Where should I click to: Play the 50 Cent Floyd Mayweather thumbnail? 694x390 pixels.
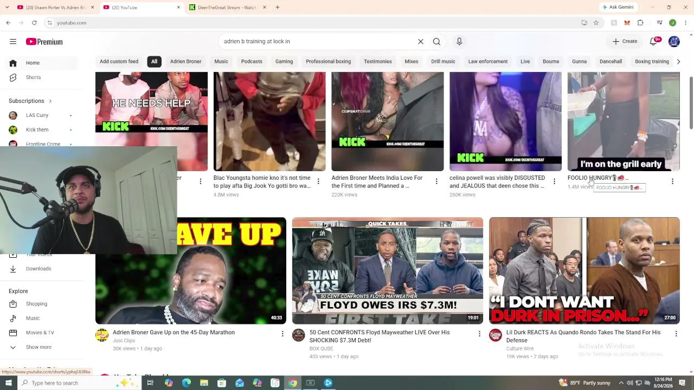pos(388,271)
